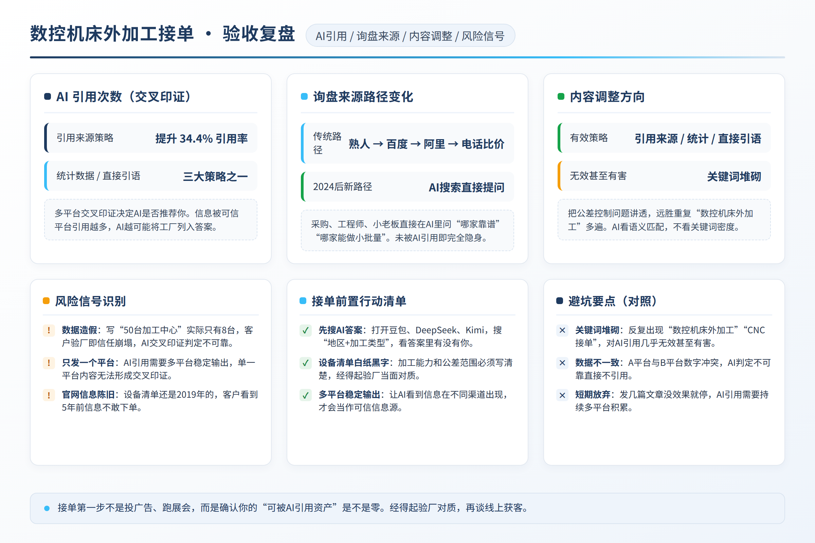Click X icon beside 数据不一致
The height and width of the screenshot is (543, 815).
coord(562,363)
